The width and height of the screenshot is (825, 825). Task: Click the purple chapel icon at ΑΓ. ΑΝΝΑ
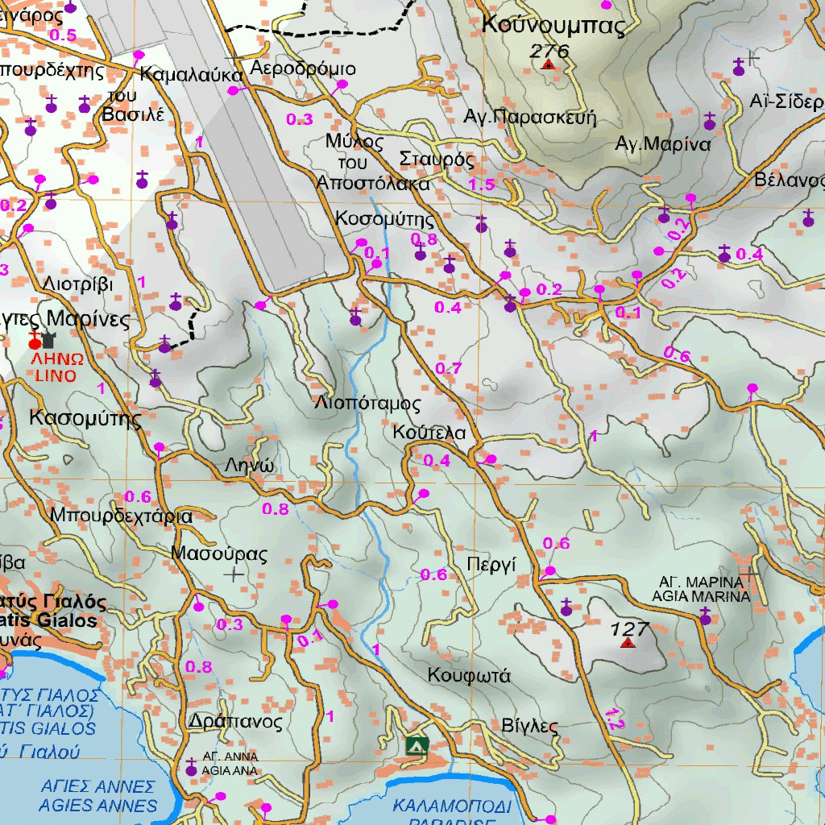pyautogui.click(x=192, y=767)
